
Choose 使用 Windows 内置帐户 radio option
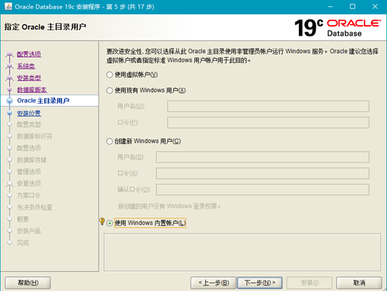click(110, 223)
